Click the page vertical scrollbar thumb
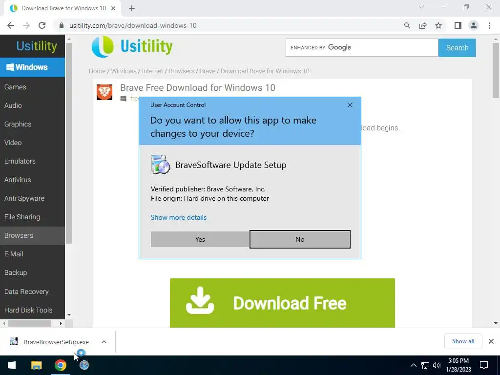The height and width of the screenshot is (375, 500). point(496,70)
